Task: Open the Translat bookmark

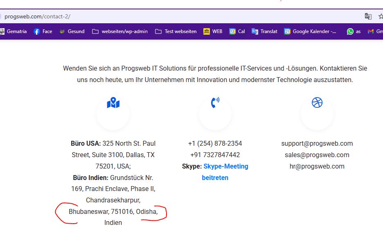Action: tap(264, 31)
